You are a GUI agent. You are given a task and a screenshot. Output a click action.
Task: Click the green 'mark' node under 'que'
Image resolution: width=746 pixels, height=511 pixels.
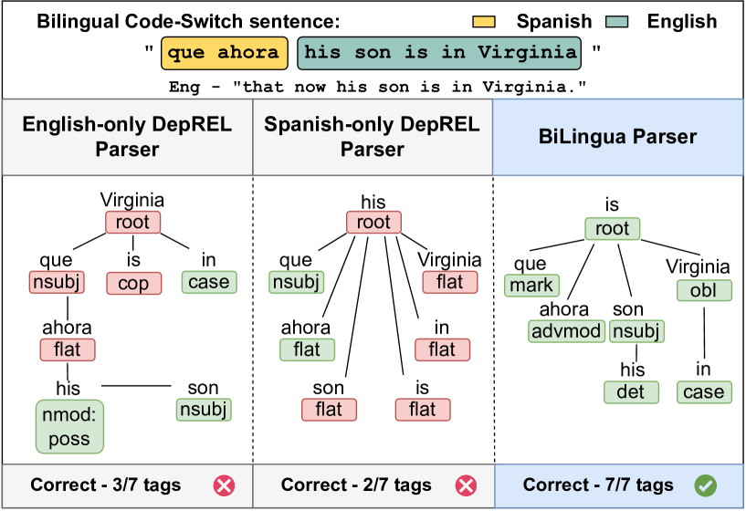531,286
